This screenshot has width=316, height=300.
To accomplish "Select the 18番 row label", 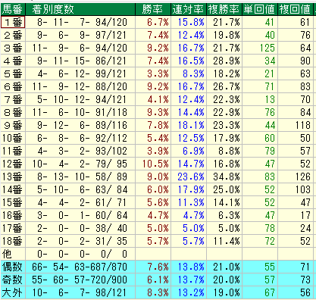I will tap(13, 241).
